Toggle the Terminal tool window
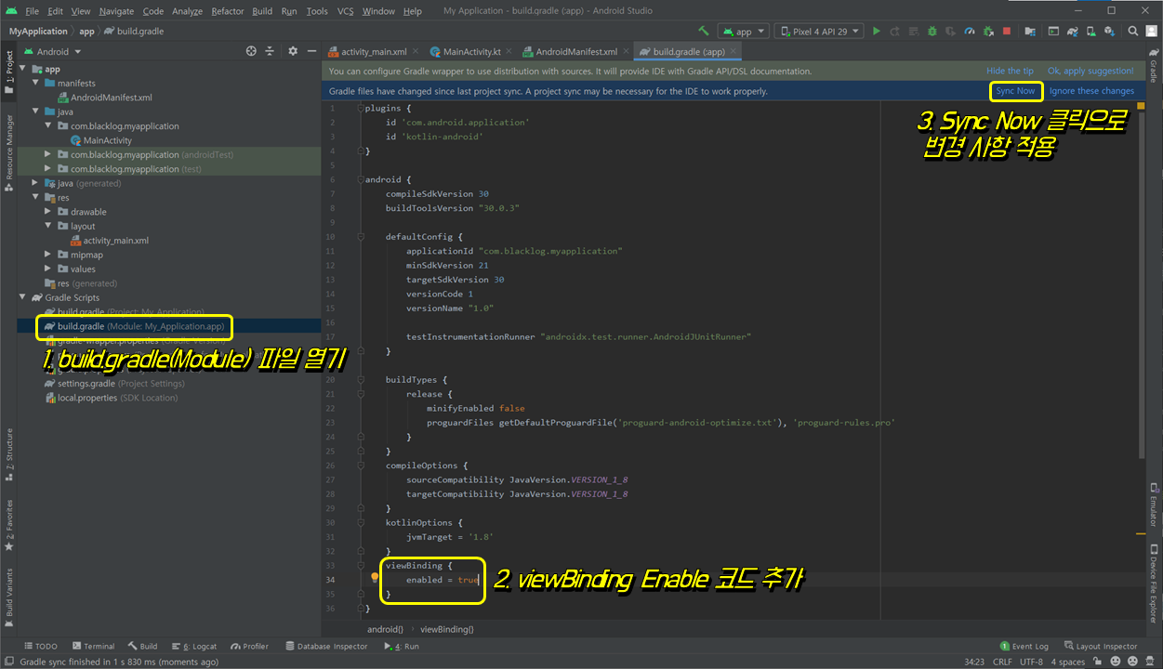This screenshot has width=1163, height=669. [x=93, y=646]
